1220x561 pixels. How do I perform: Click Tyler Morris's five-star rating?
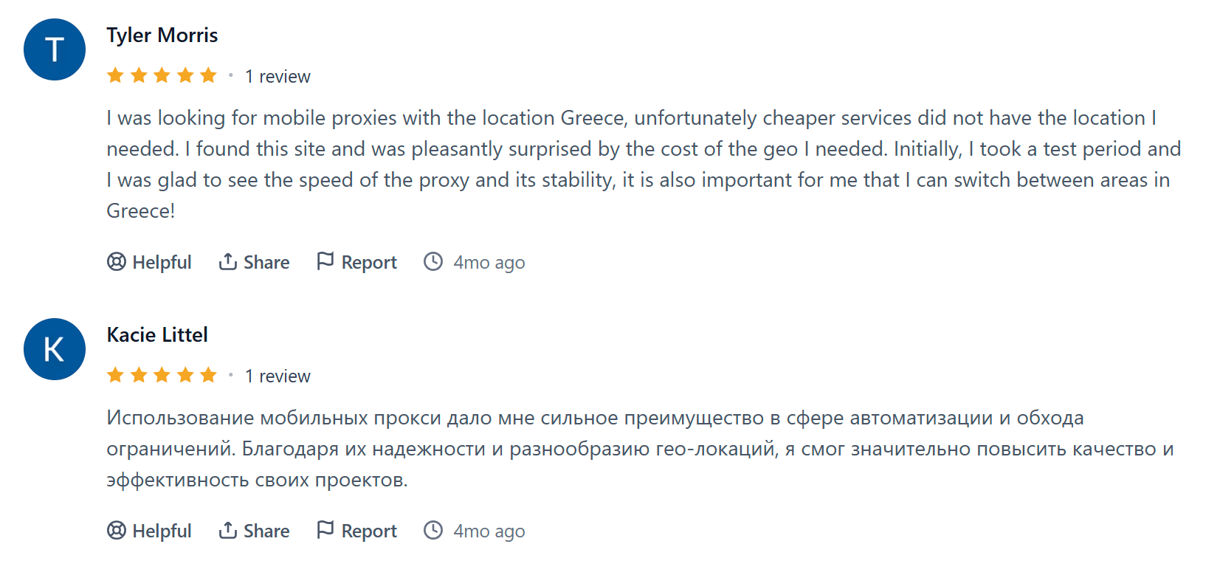click(x=162, y=75)
